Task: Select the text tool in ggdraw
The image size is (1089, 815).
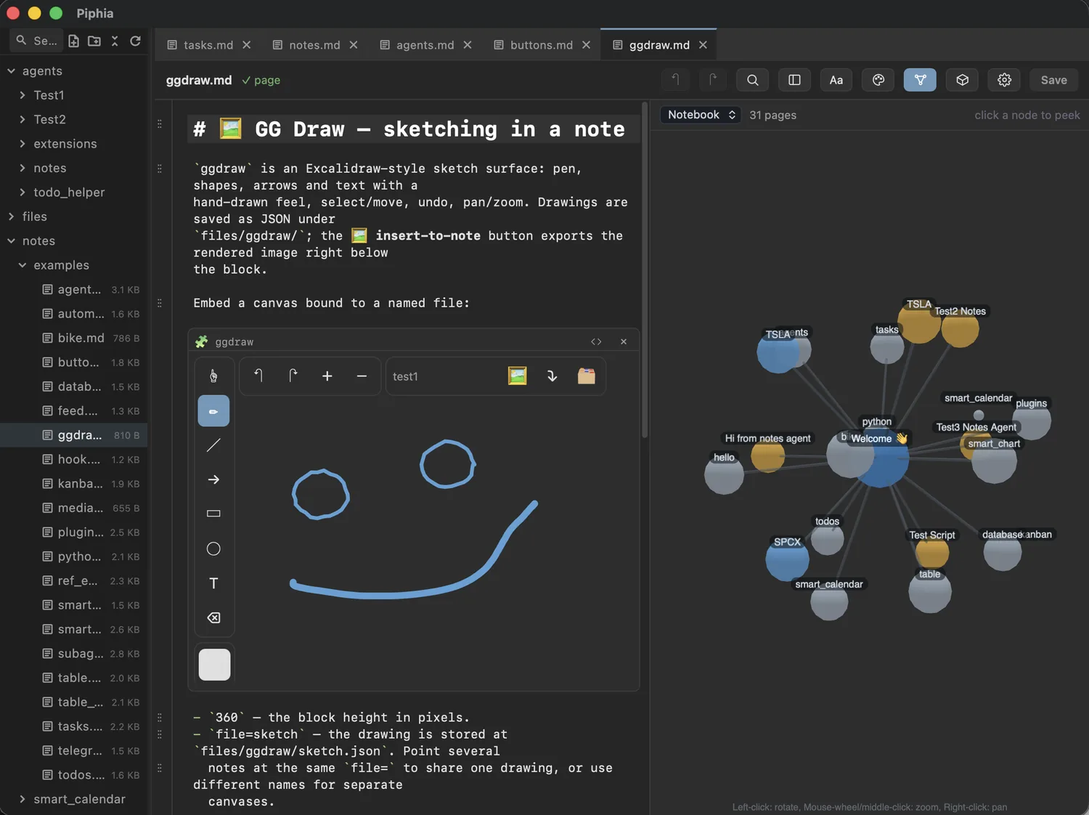Action: (213, 583)
